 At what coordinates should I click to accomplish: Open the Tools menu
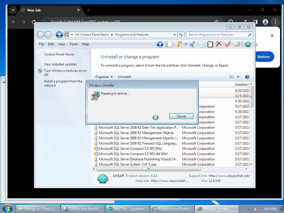pyautogui.click(x=73, y=44)
